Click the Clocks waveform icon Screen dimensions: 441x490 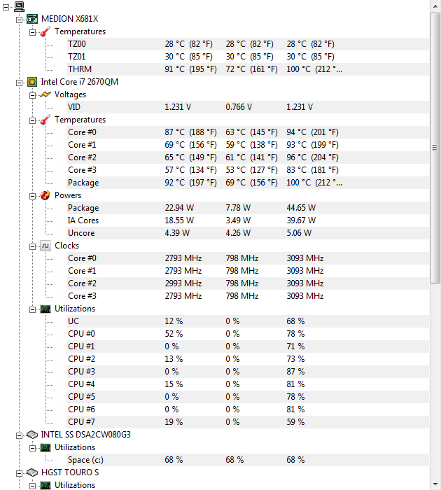pyautogui.click(x=45, y=246)
